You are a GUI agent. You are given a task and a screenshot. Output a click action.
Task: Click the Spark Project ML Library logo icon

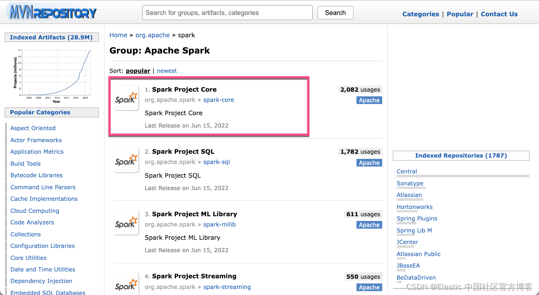pyautogui.click(x=126, y=223)
